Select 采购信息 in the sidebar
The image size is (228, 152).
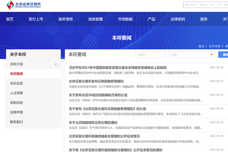coord(33,103)
